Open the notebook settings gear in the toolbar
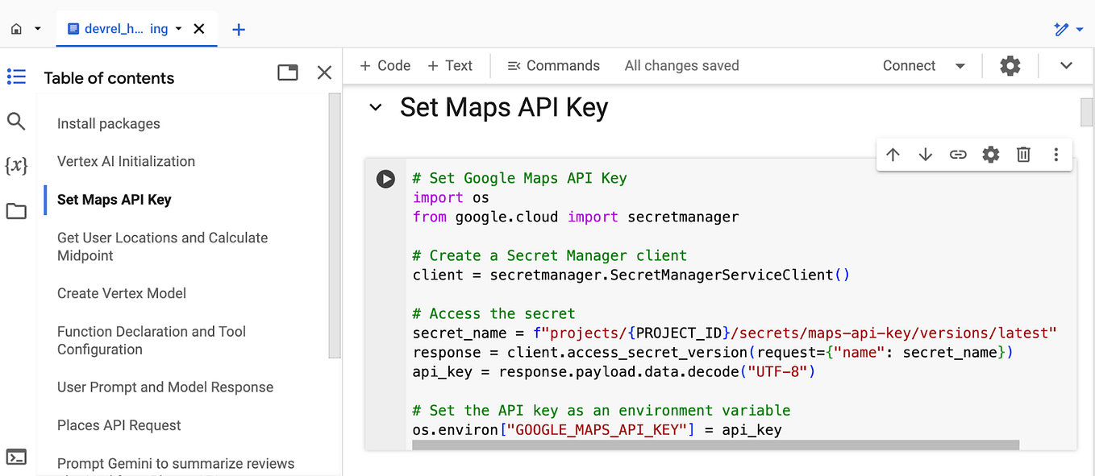 click(x=1010, y=65)
